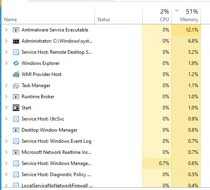Click the WMI Provider Host icon
Screen dimensions: 210x190
16,74
